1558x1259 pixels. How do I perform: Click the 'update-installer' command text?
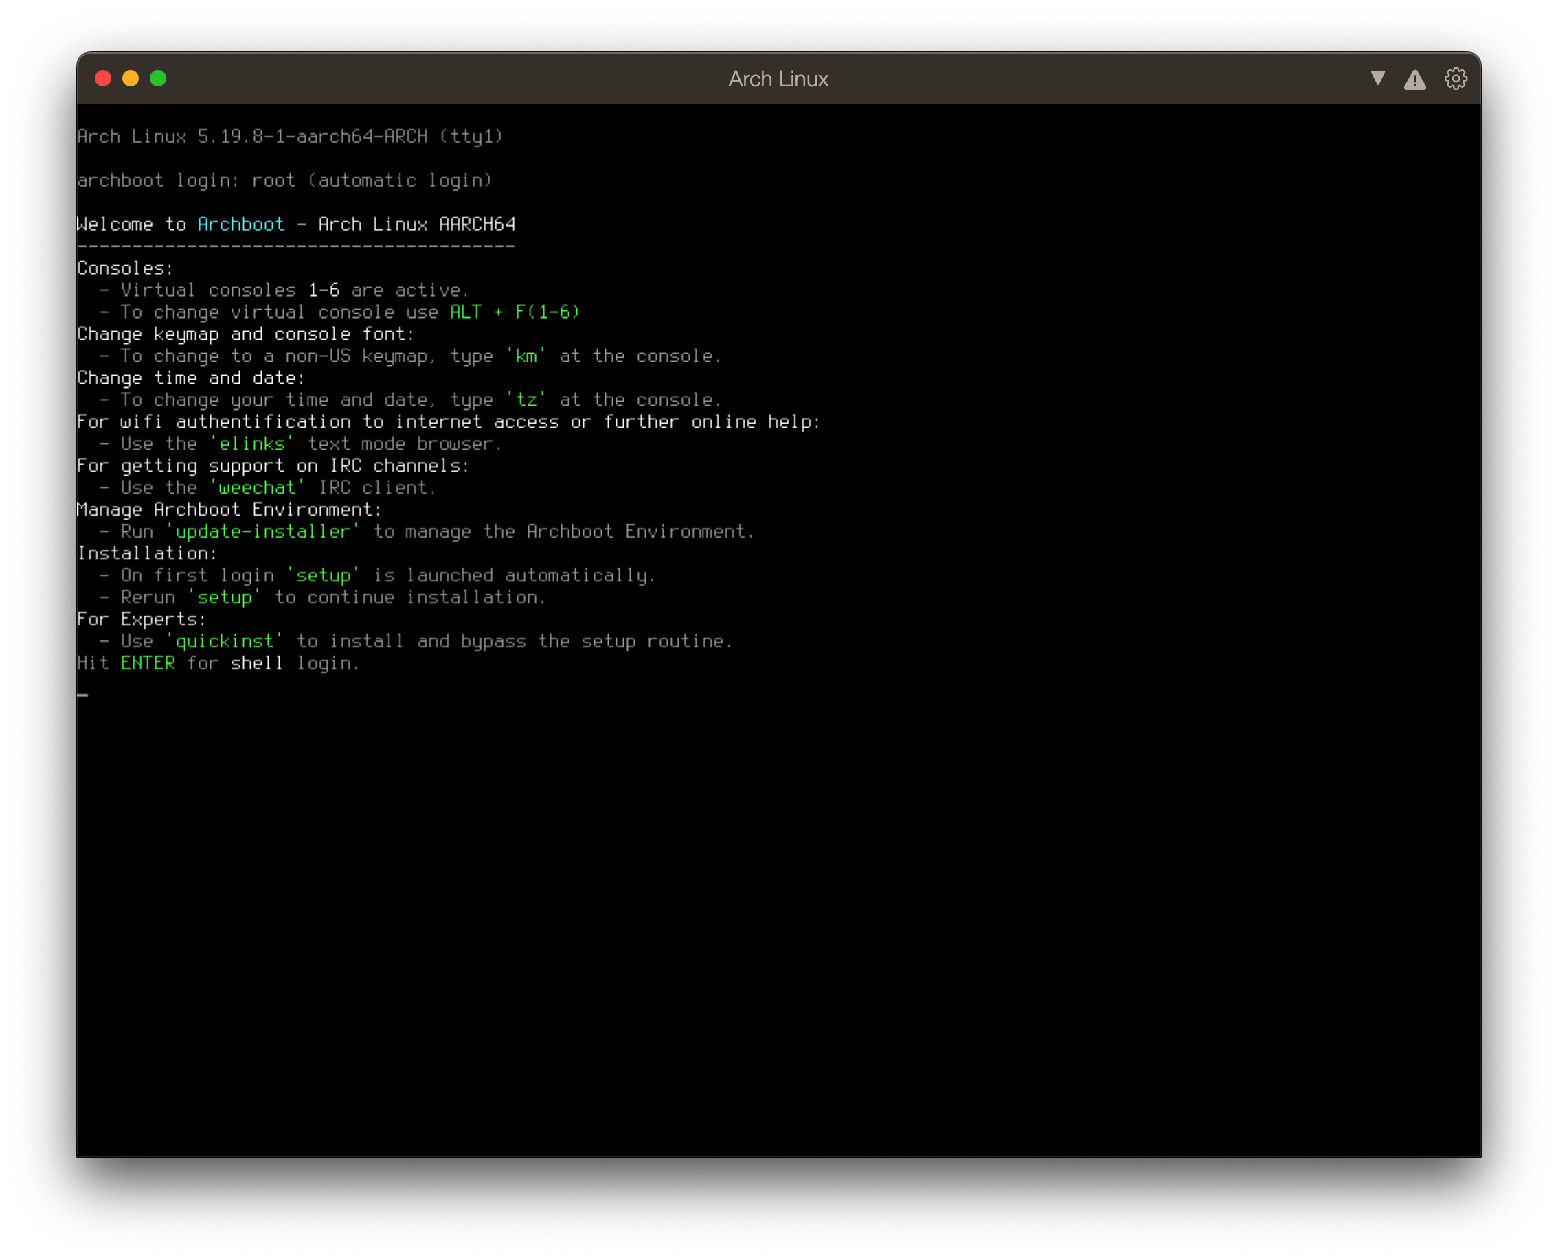[x=262, y=531]
